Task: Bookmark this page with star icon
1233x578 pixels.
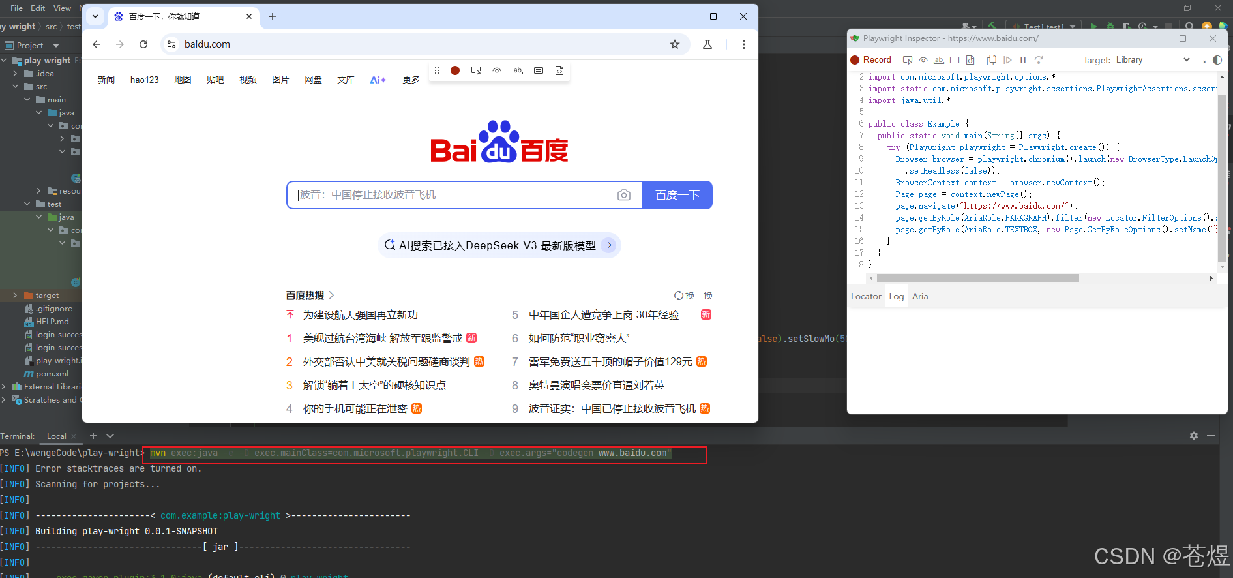Action: click(x=675, y=44)
